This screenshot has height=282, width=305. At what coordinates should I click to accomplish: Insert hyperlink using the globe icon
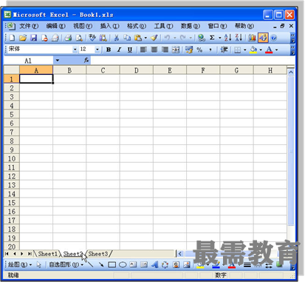click(x=202, y=38)
